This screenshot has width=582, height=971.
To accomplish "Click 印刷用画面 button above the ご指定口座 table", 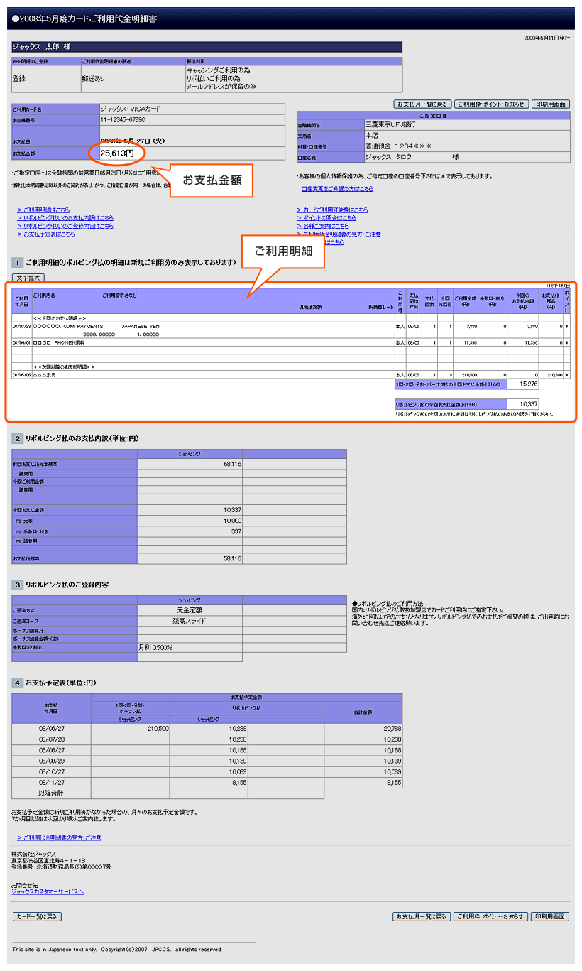I will 550,104.
